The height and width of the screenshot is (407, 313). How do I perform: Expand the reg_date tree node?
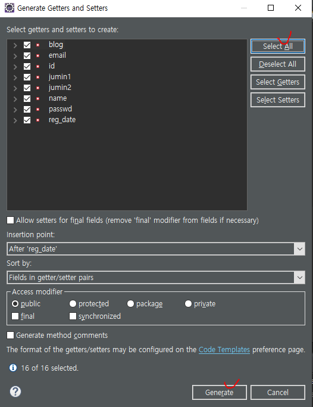click(15, 120)
